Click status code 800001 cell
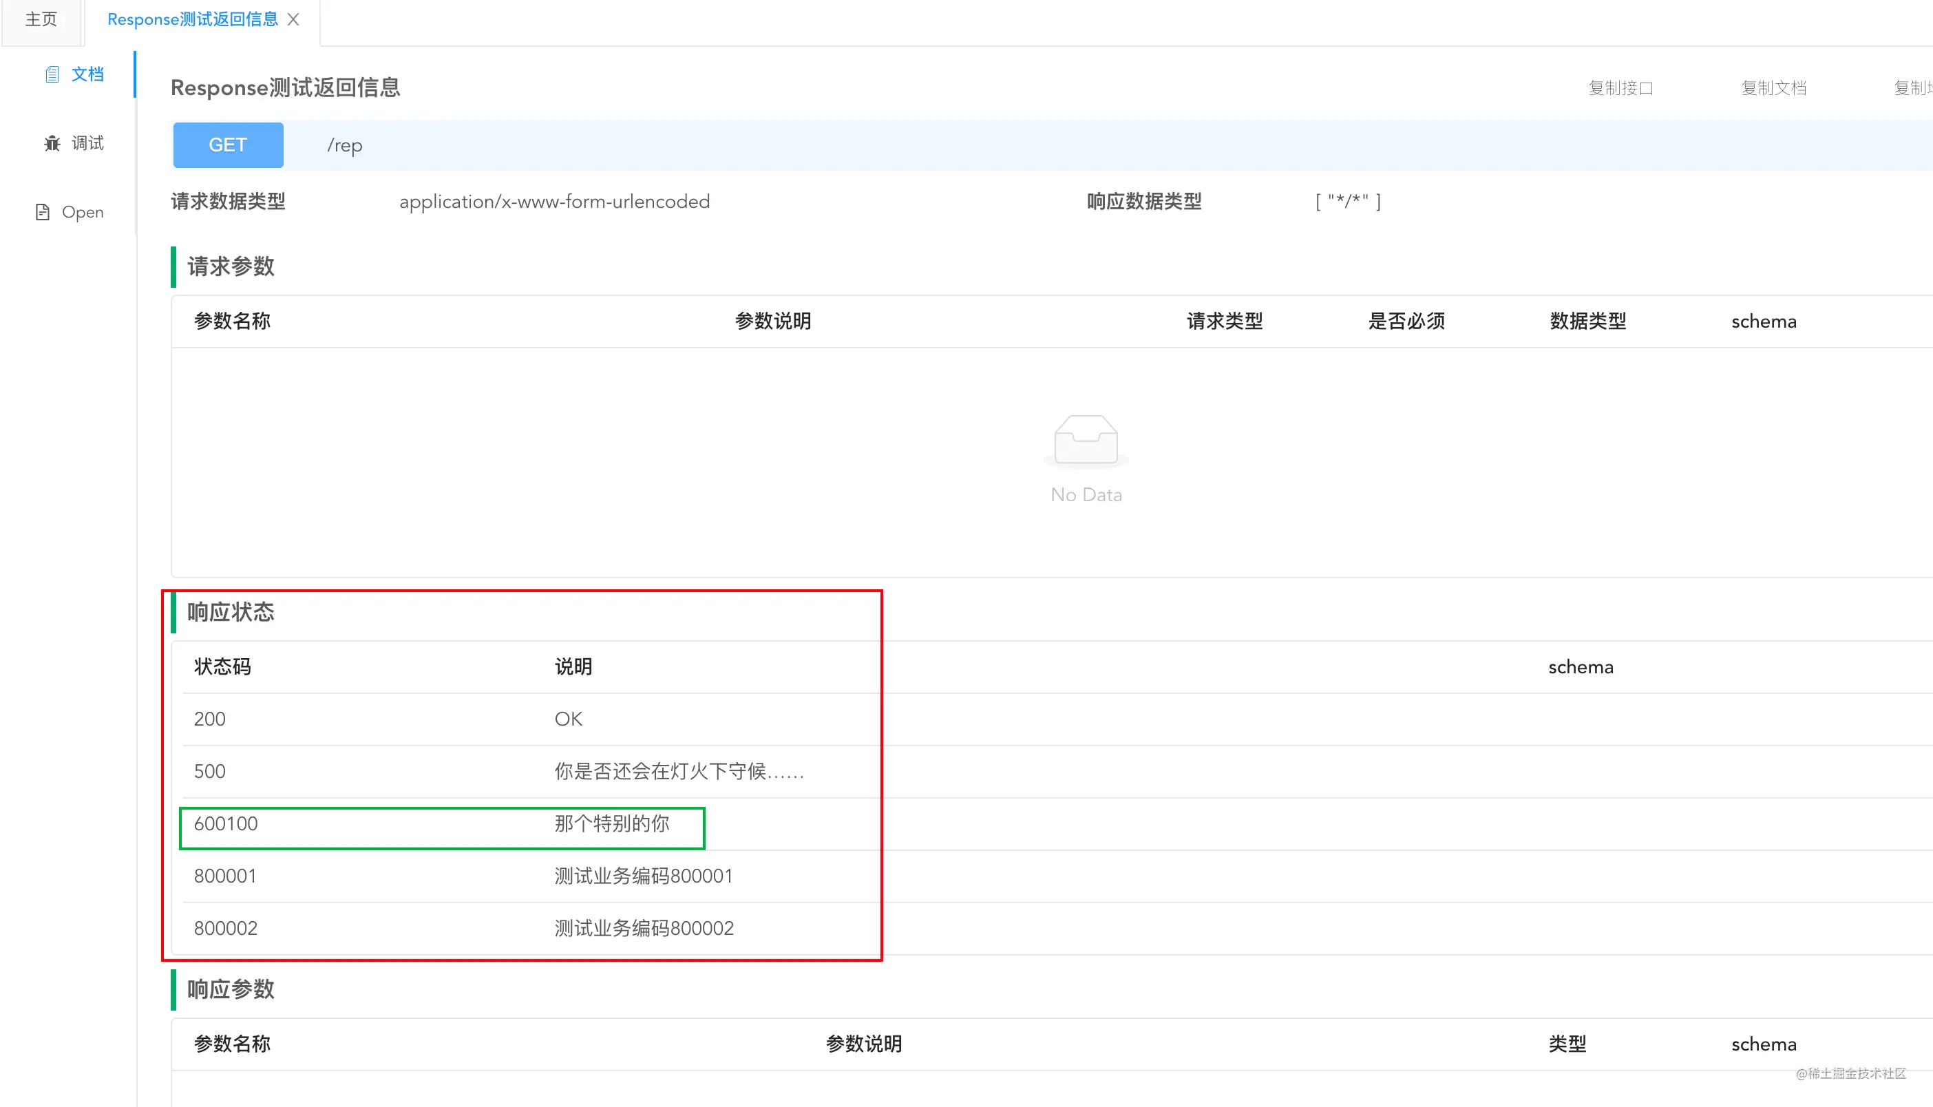 click(x=225, y=876)
